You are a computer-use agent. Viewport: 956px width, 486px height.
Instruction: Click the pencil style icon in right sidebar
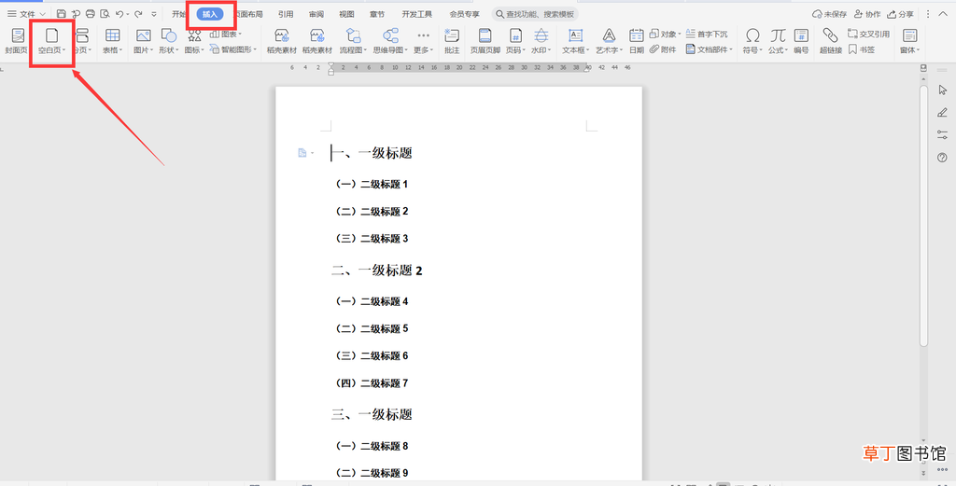point(943,113)
